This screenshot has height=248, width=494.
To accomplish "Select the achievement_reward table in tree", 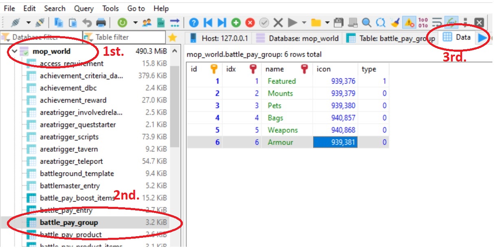I will coord(73,100).
